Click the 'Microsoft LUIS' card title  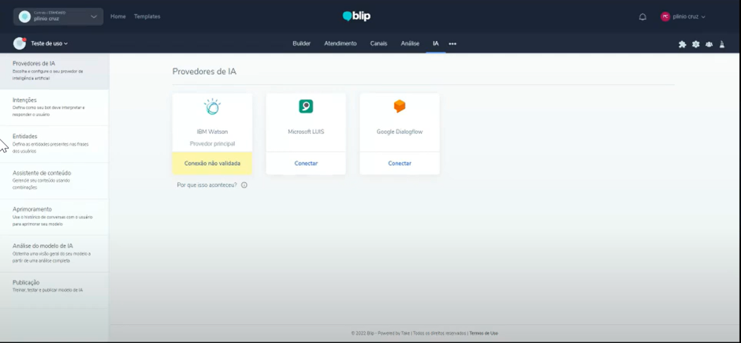click(306, 132)
